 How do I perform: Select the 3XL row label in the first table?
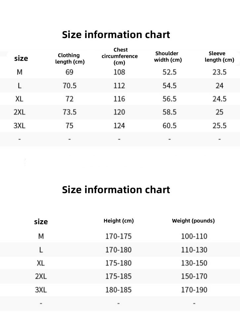pos(19,125)
